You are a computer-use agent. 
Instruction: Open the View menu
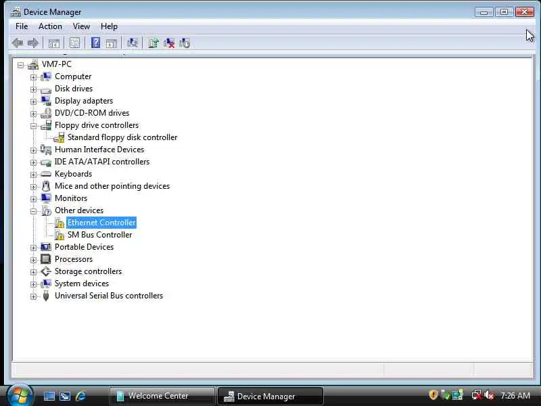click(81, 26)
